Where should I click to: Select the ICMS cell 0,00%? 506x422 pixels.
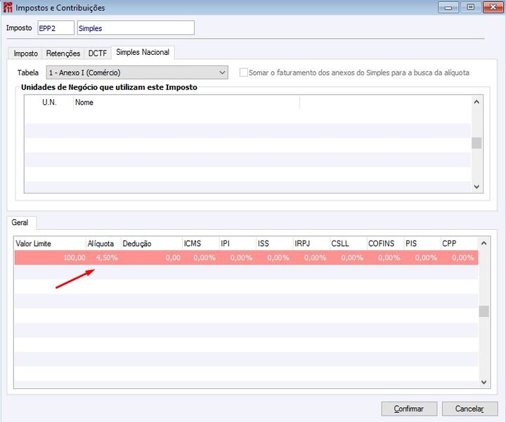tap(200, 257)
